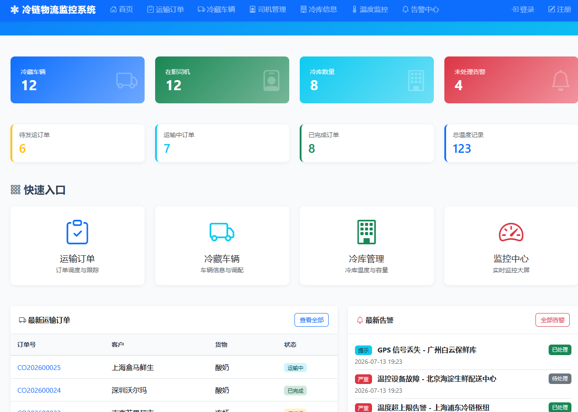Click the 已完成 status badge

tap(295, 391)
